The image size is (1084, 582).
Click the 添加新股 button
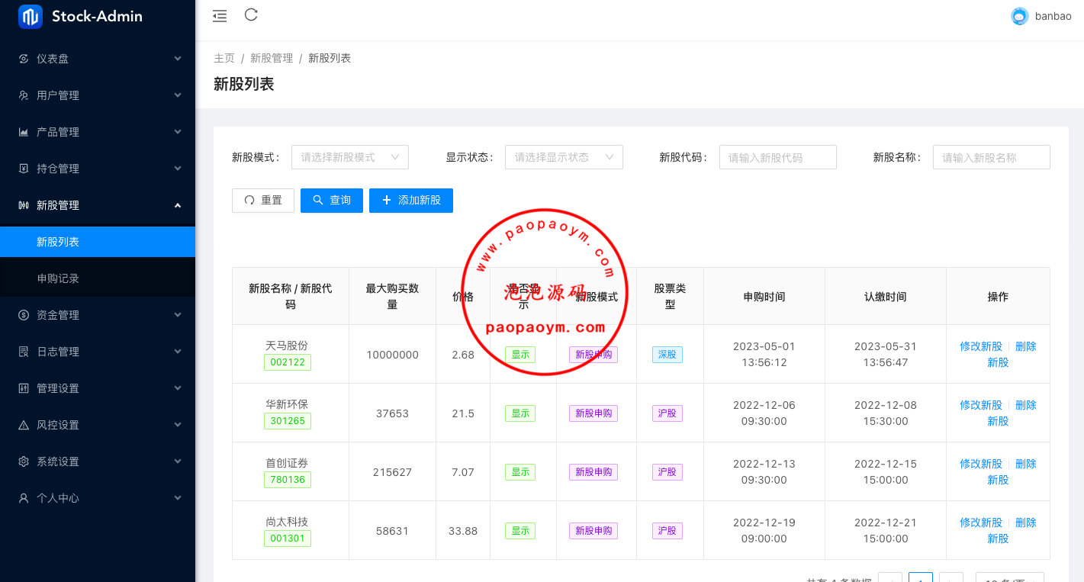[411, 201]
